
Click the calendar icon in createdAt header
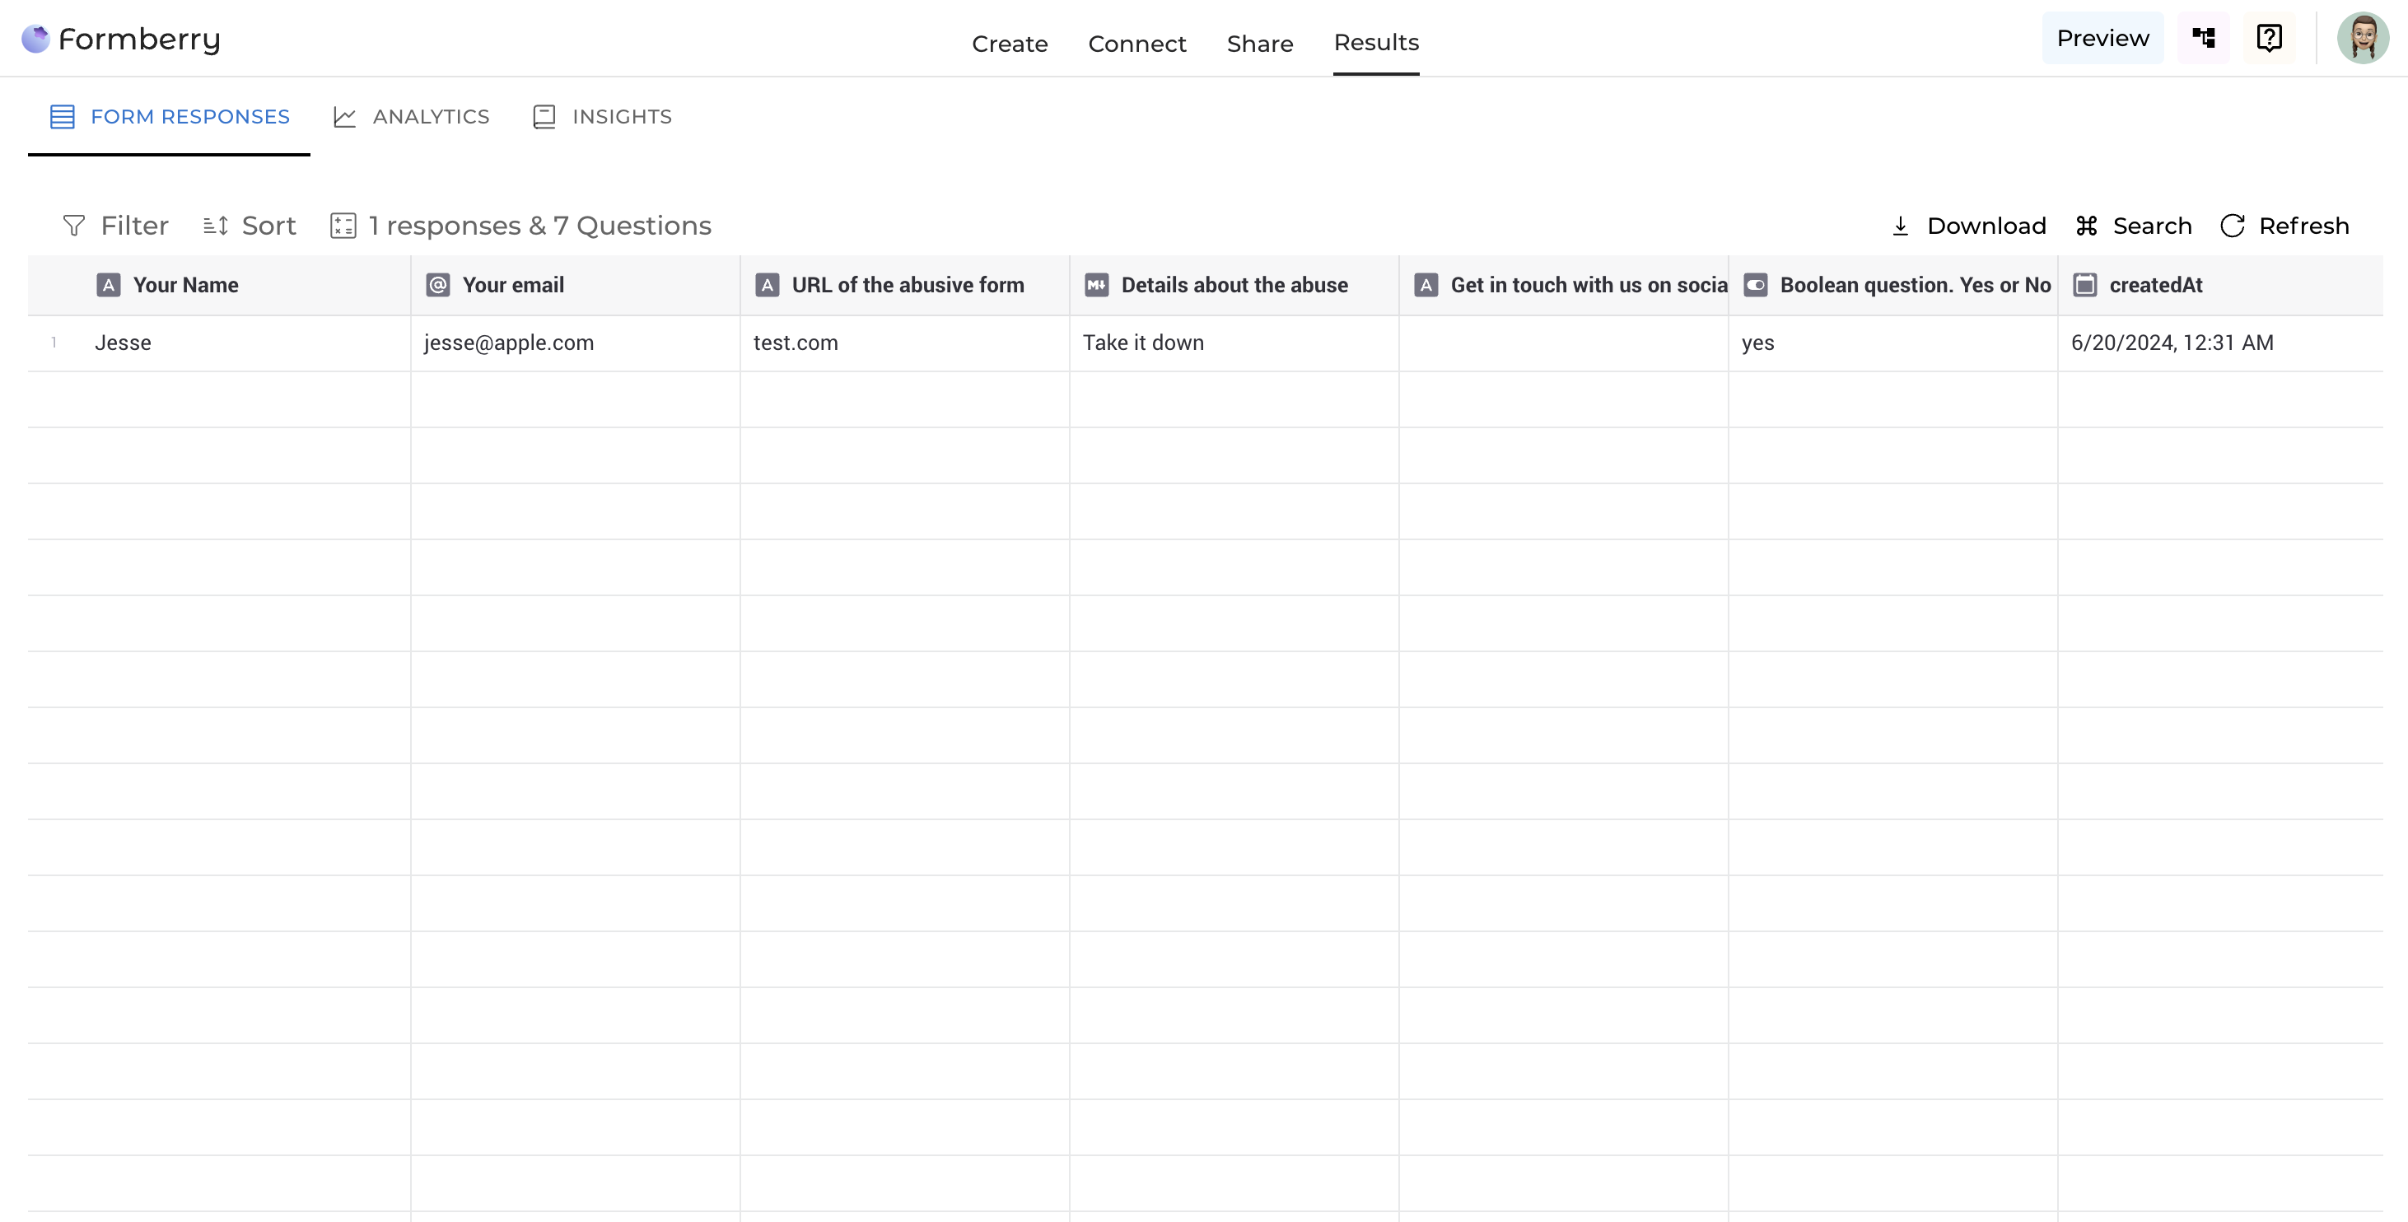2084,285
